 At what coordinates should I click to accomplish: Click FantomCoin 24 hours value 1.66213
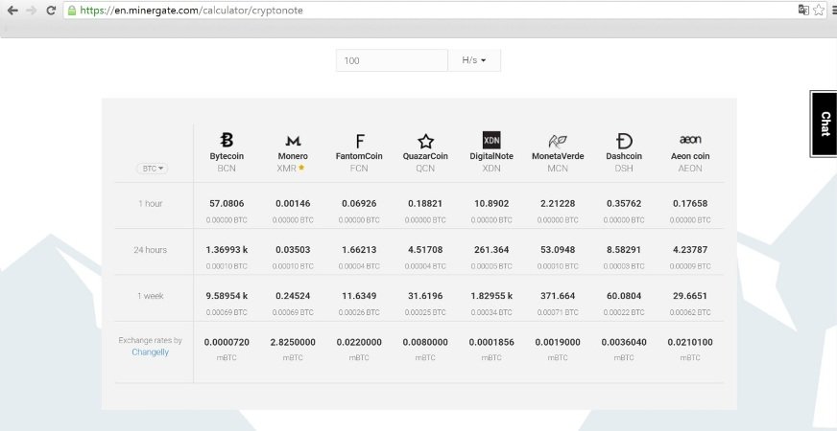coord(359,249)
